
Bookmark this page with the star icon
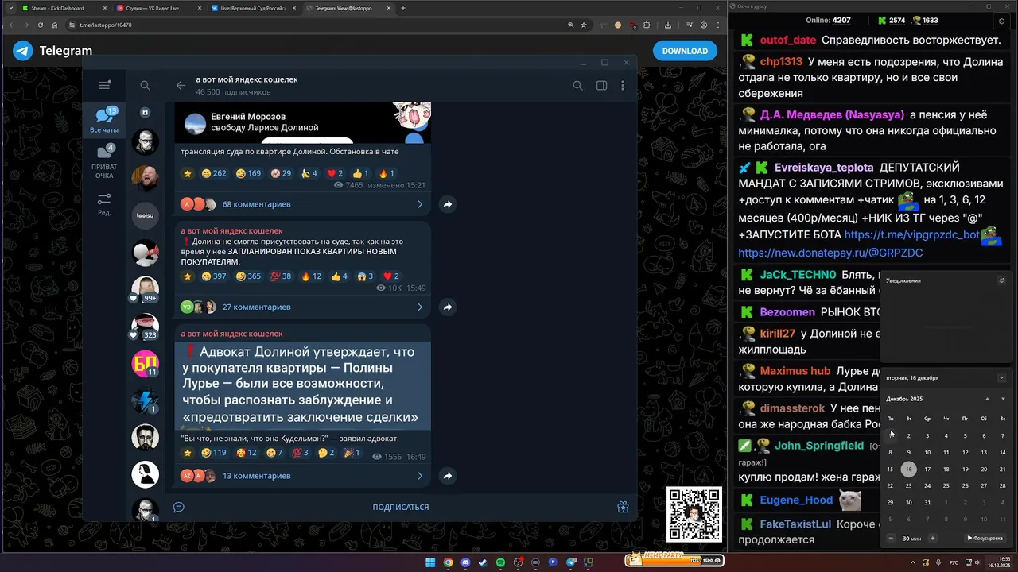(584, 25)
